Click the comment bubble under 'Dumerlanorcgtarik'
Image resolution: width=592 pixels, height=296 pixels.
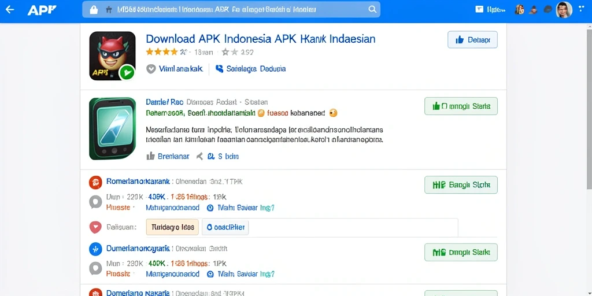pos(95,269)
